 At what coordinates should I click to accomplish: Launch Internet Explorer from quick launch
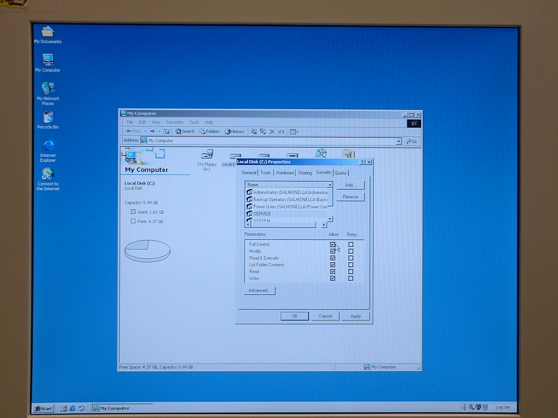click(73, 408)
